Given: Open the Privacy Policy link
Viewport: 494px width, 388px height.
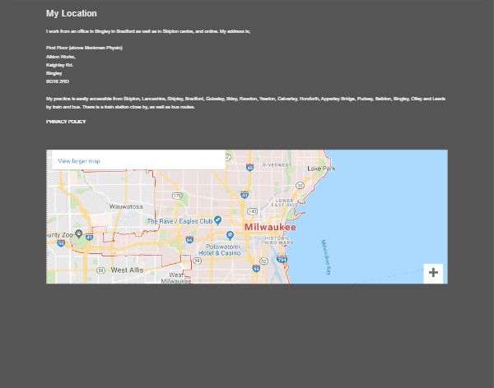Looking at the screenshot, I should [66, 122].
